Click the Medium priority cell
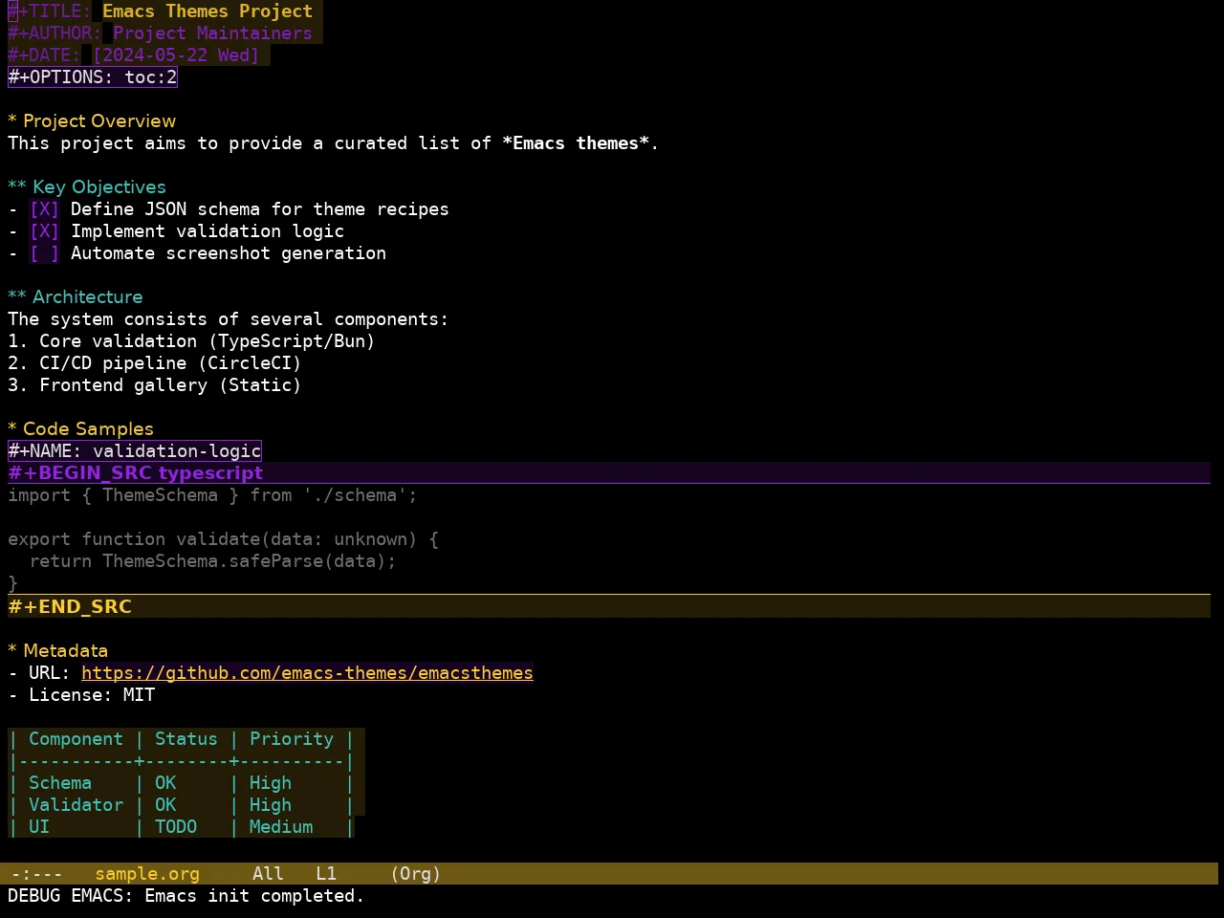Image resolution: width=1224 pixels, height=918 pixels. (x=281, y=827)
